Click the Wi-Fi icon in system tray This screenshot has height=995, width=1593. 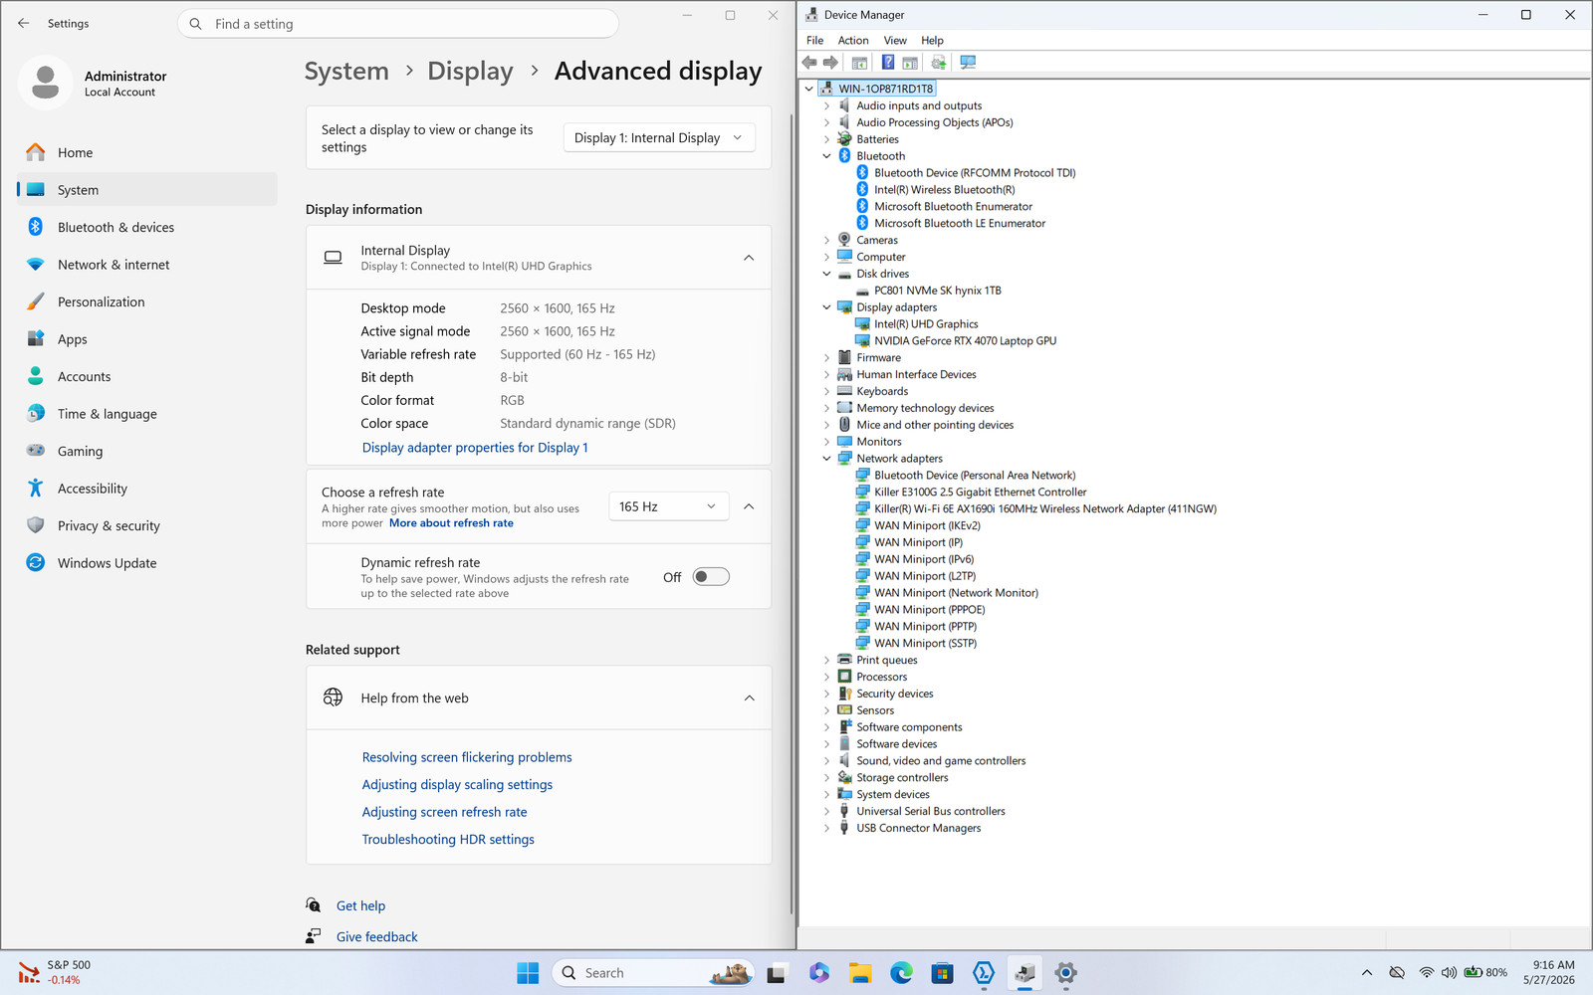pyautogui.click(x=1426, y=972)
